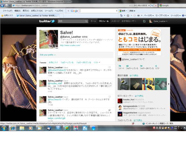186x149 pixels.
Task: Click the refresh icon beside address bar
Action: [152, 6]
